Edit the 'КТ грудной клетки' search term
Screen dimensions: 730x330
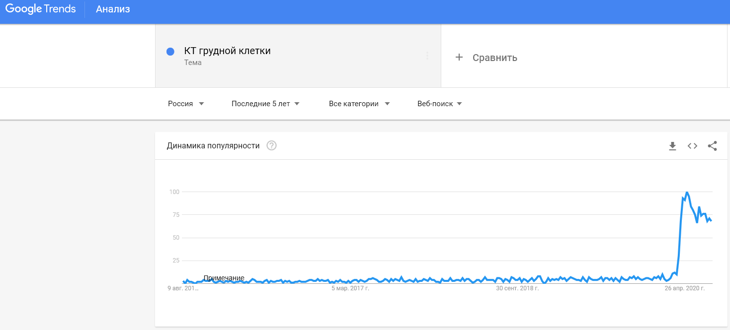pyautogui.click(x=227, y=51)
